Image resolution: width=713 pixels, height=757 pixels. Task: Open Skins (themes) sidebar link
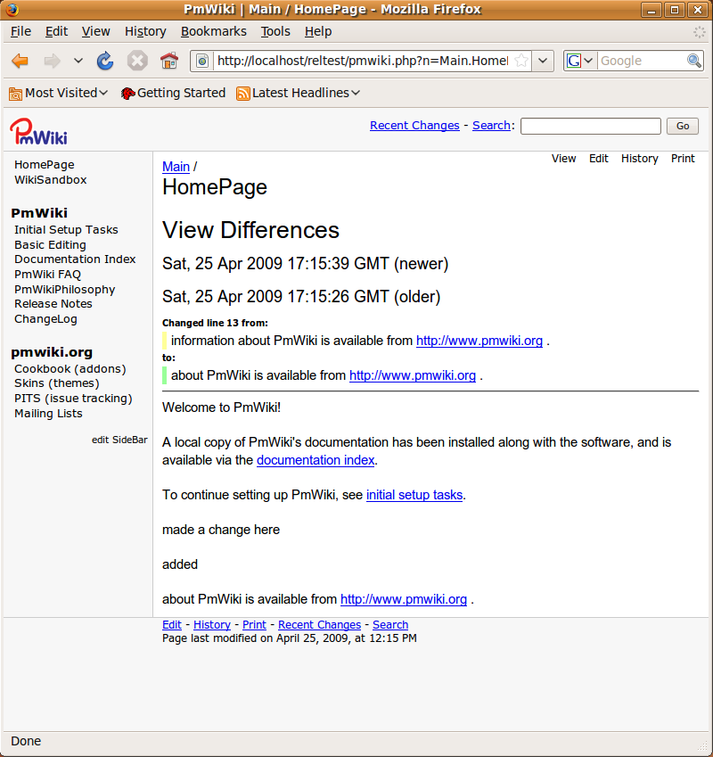[x=56, y=383]
